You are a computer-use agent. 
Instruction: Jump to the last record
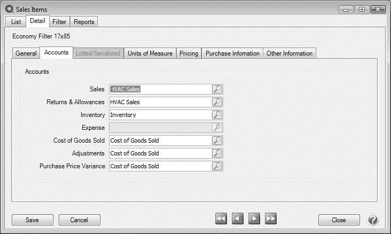point(271,219)
